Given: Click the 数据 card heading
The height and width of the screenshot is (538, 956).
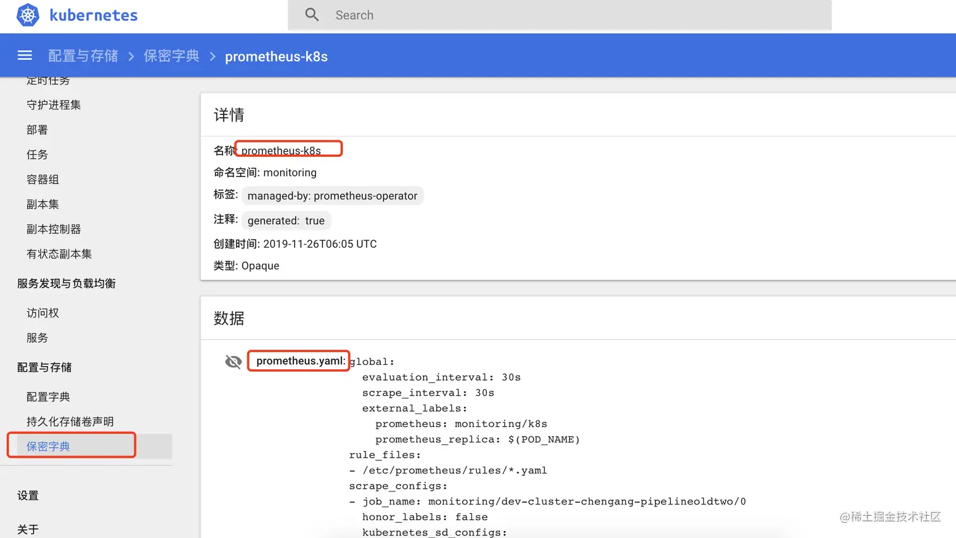Looking at the screenshot, I should [x=229, y=318].
